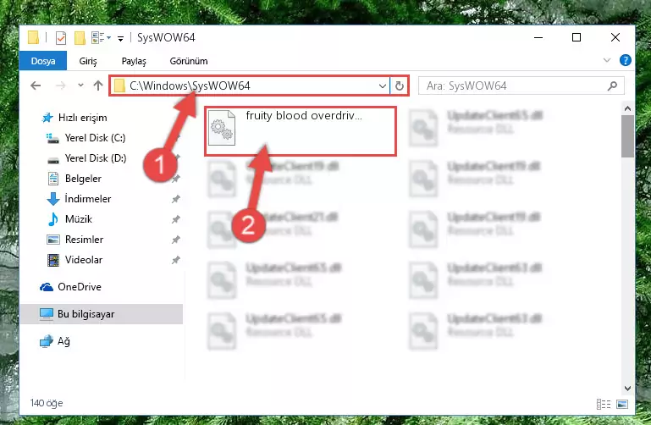Viewport: 651px width, 425px height.
Task: Switch to details view in status bar
Action: click(604, 404)
